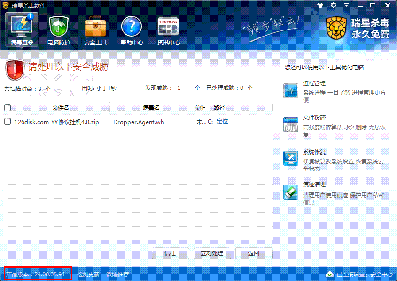Toggle the select-all checkbox in table header

coord(8,108)
